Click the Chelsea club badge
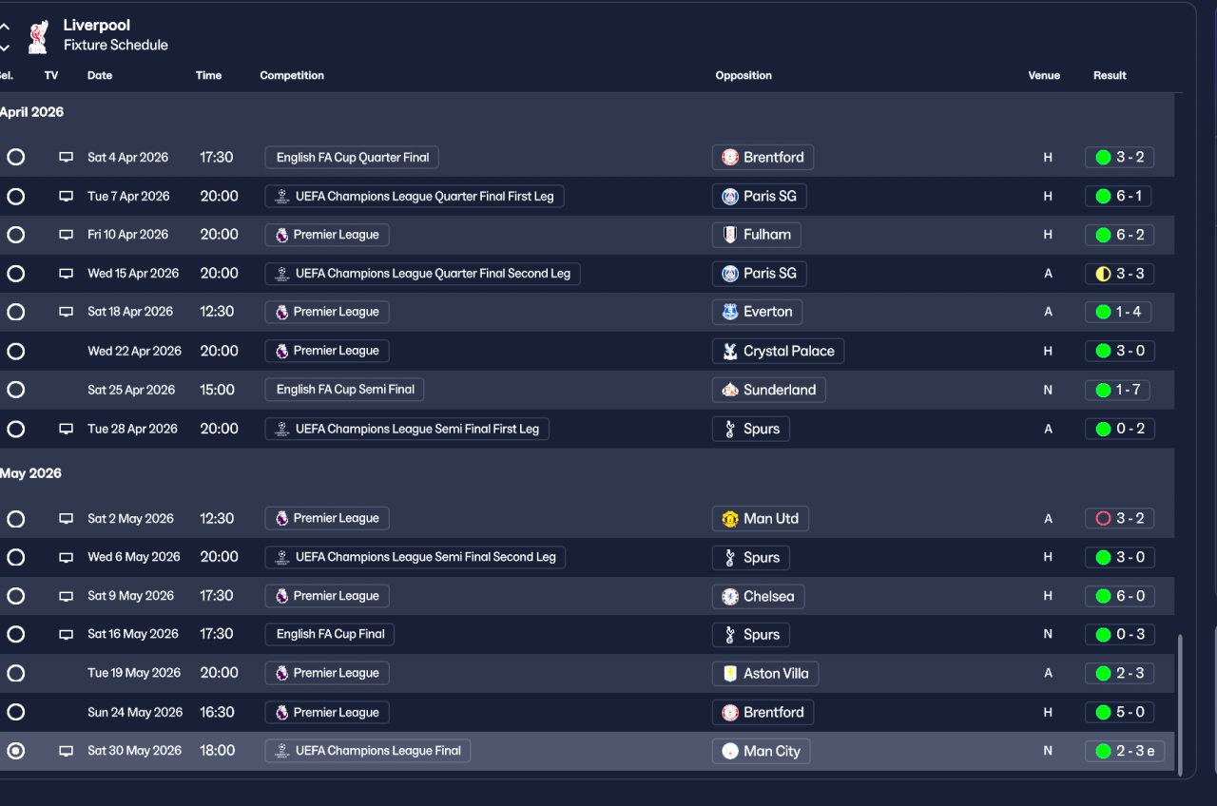 point(730,596)
